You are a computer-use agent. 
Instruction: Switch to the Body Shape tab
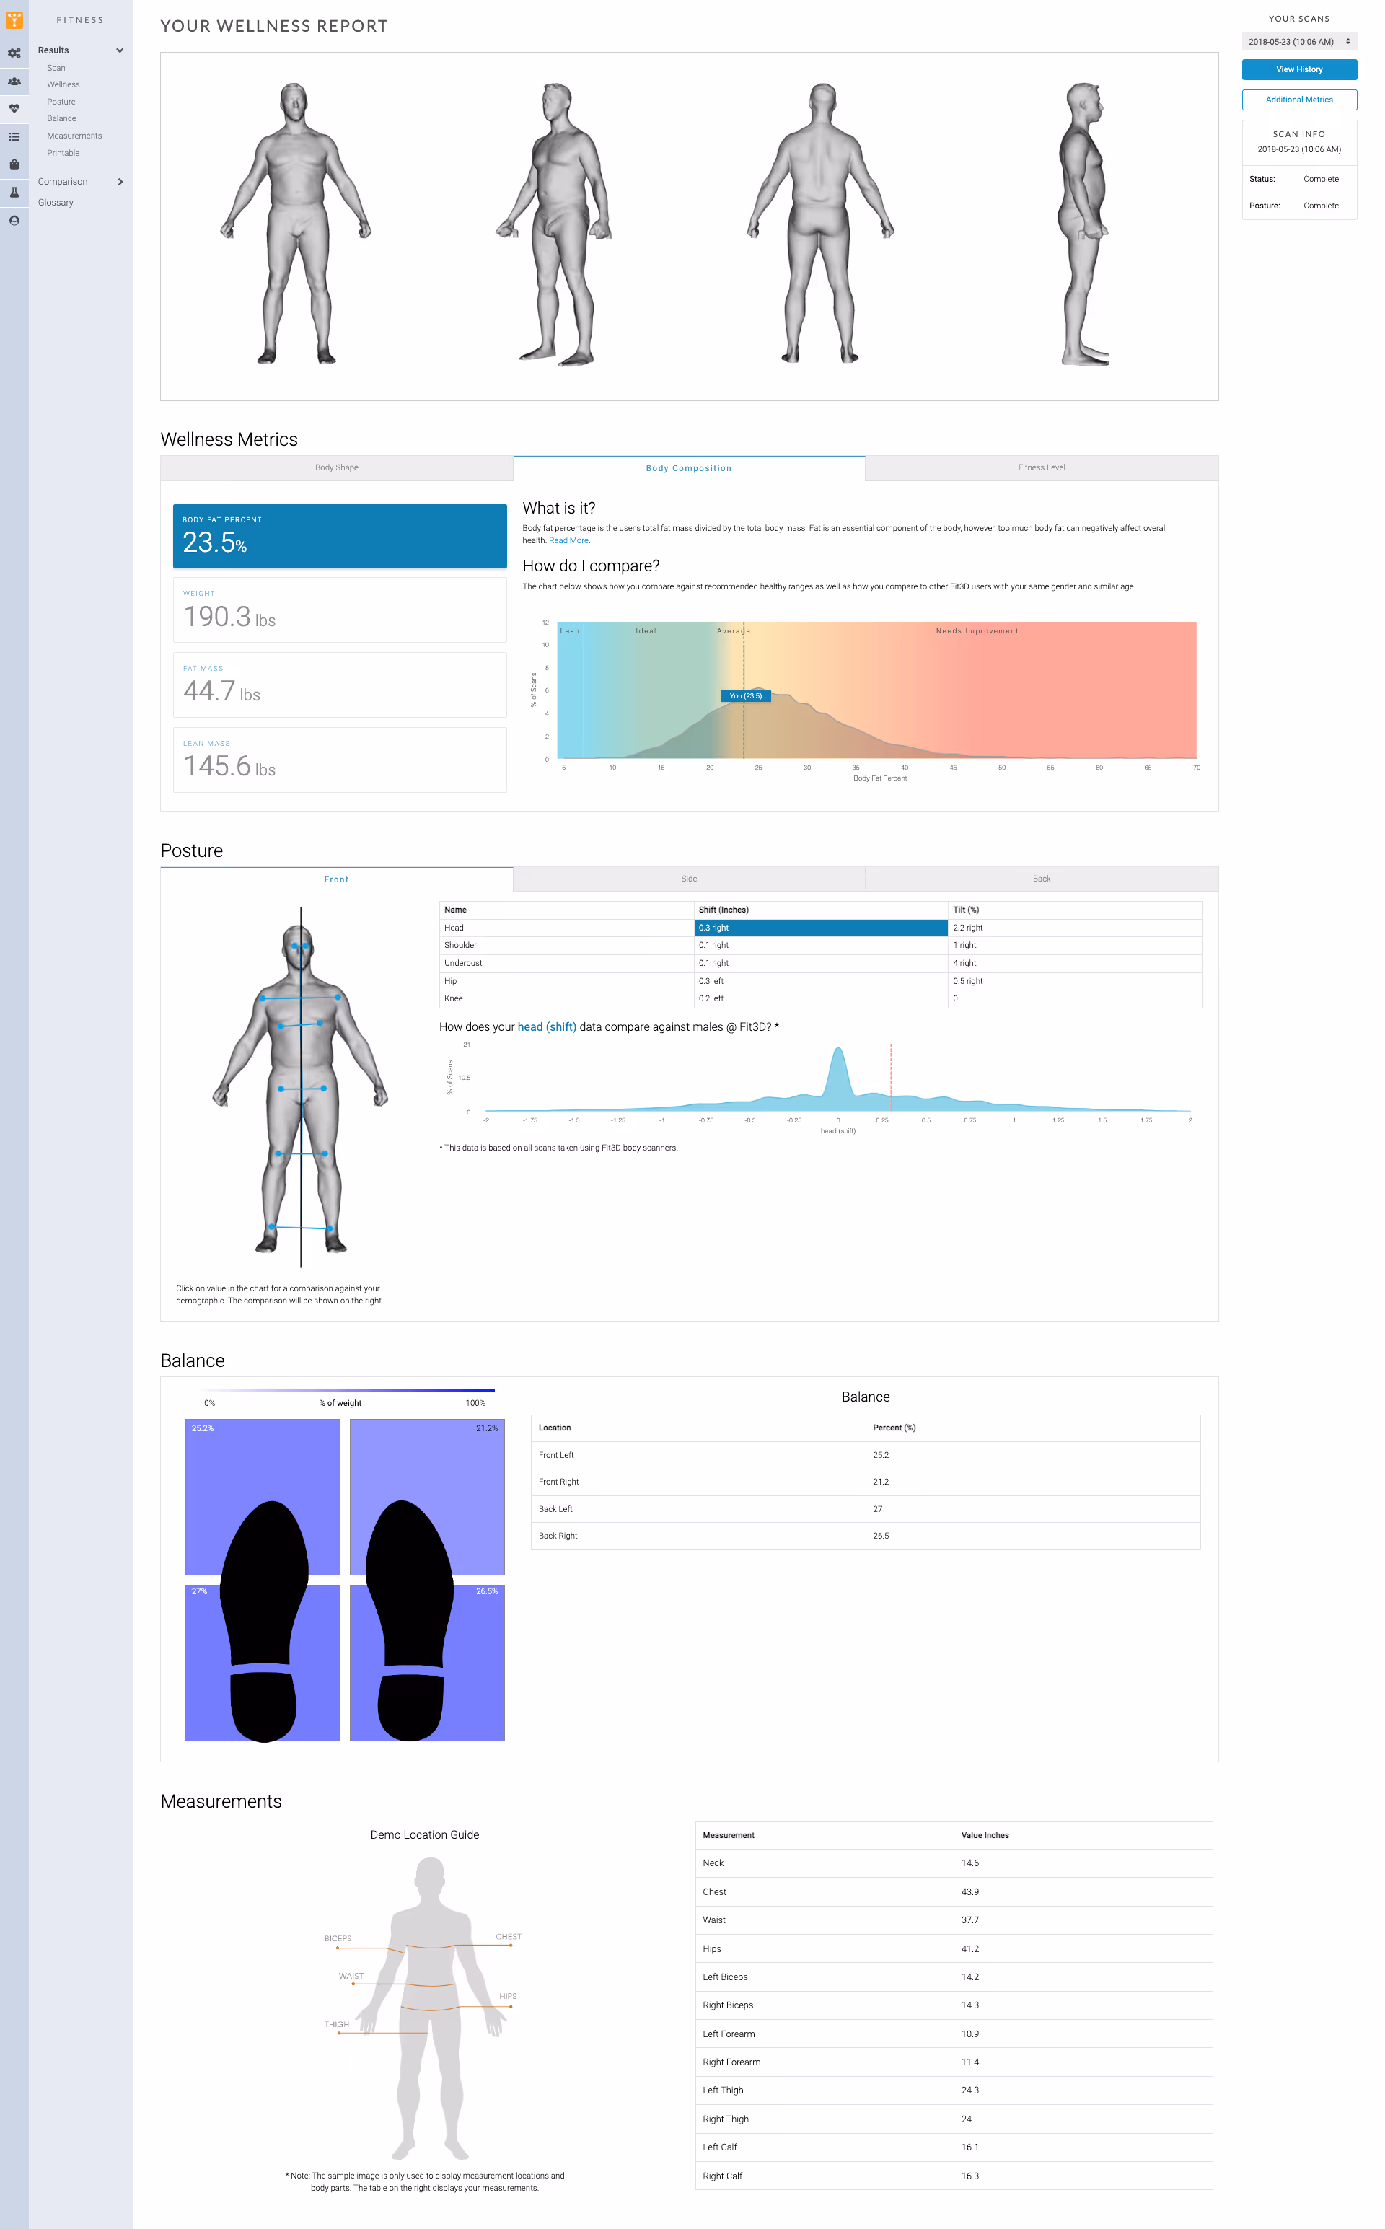click(x=336, y=468)
